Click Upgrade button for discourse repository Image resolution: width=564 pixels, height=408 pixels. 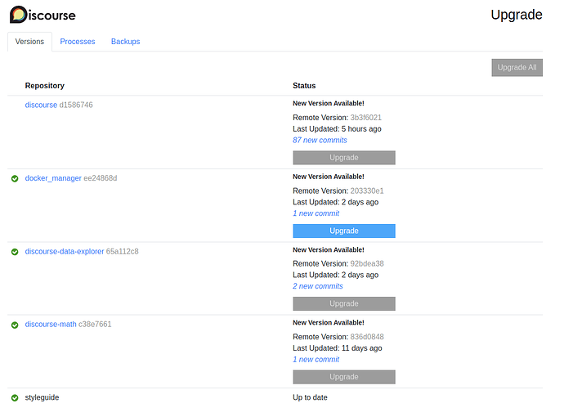[344, 158]
